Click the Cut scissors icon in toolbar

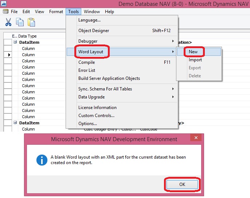(8, 22)
